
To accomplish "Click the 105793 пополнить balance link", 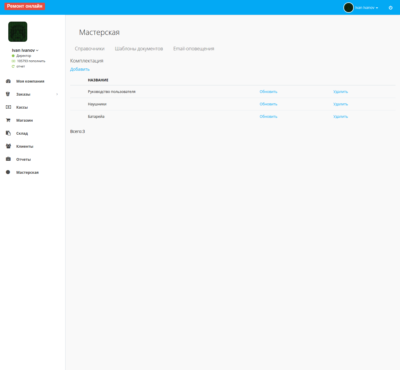I will pos(31,61).
